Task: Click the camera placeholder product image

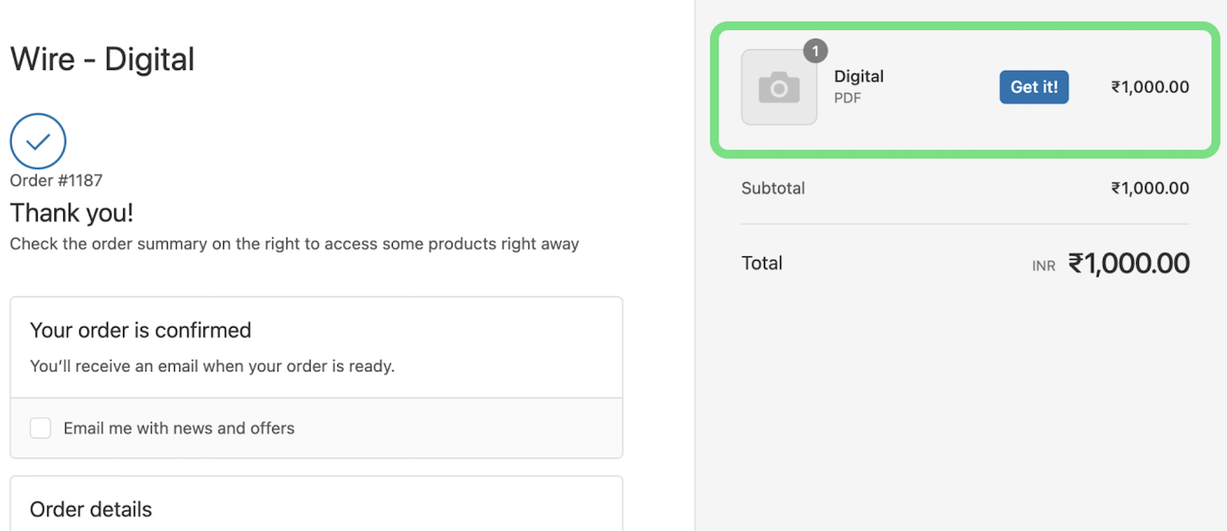Action: click(779, 88)
